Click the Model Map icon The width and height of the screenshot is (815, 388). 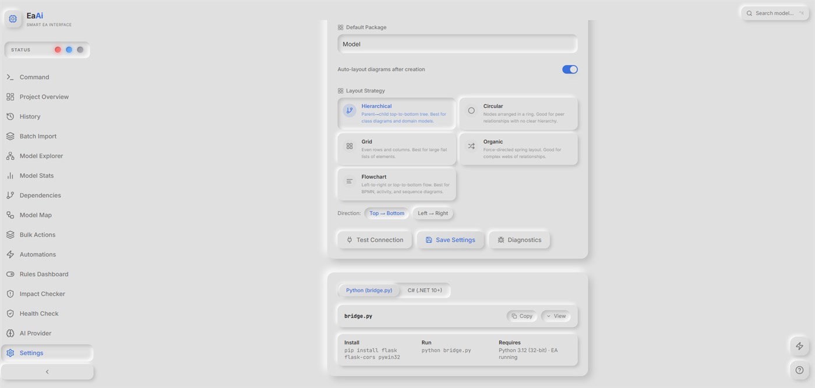10,215
